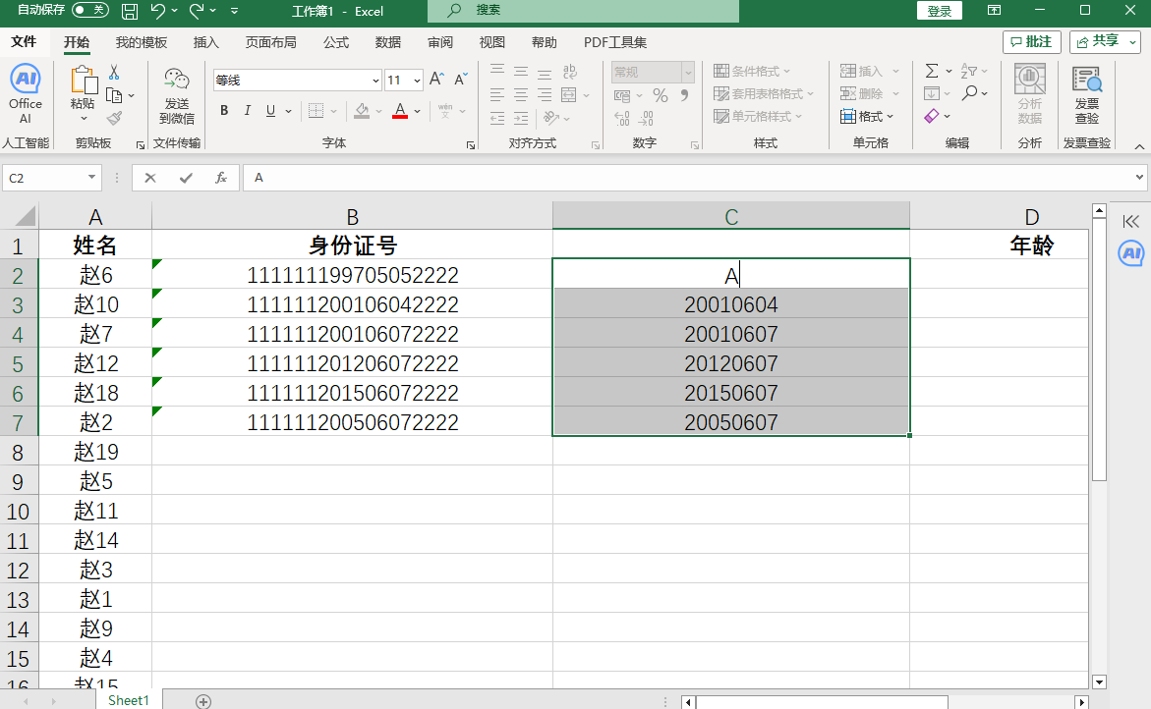
Task: Toggle Italic formatting
Action: pos(248,110)
